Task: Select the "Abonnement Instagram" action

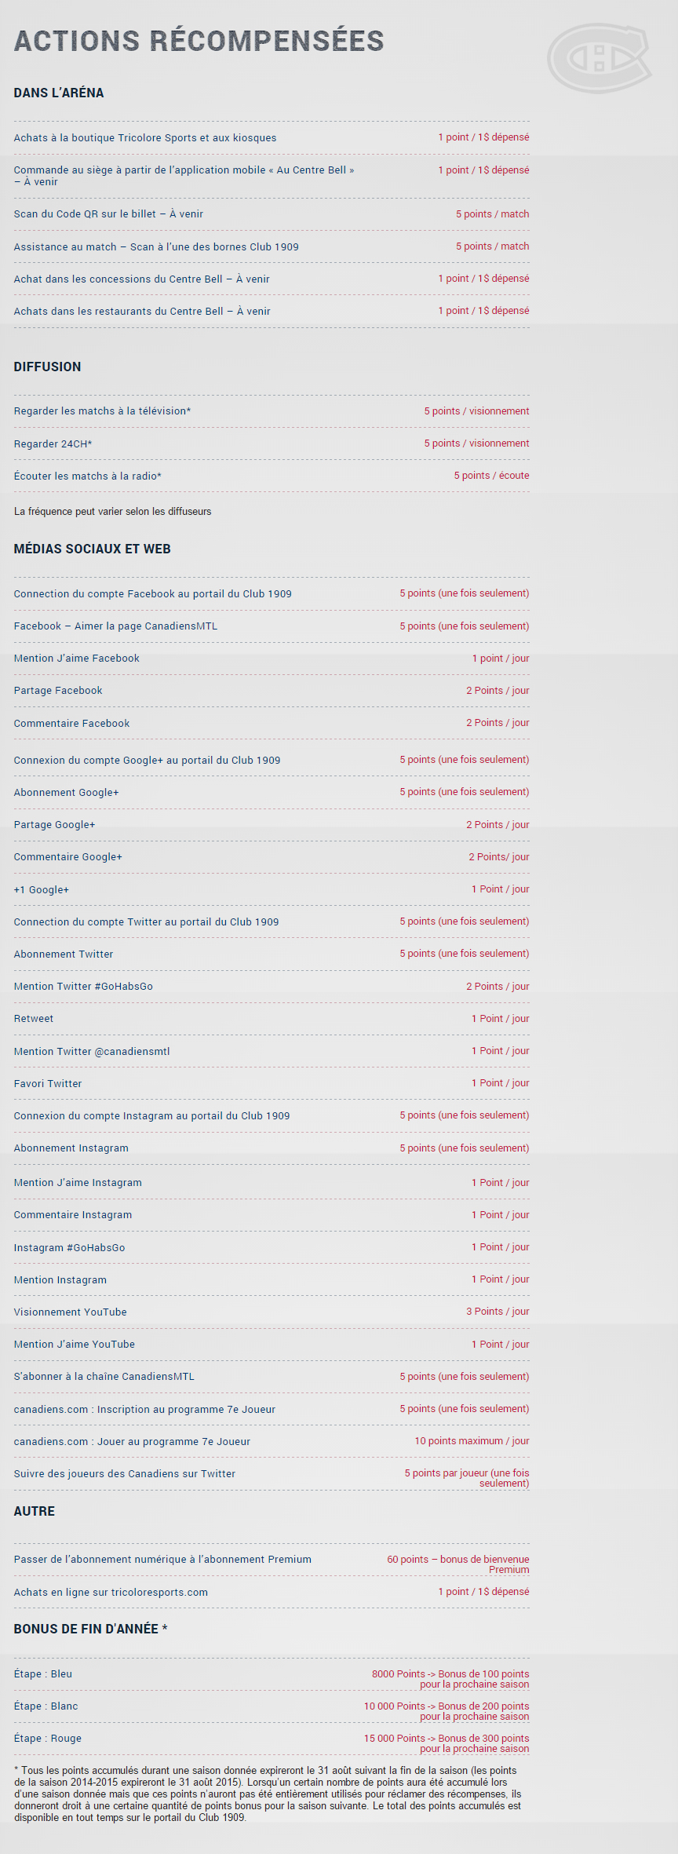Action: pos(71,1148)
